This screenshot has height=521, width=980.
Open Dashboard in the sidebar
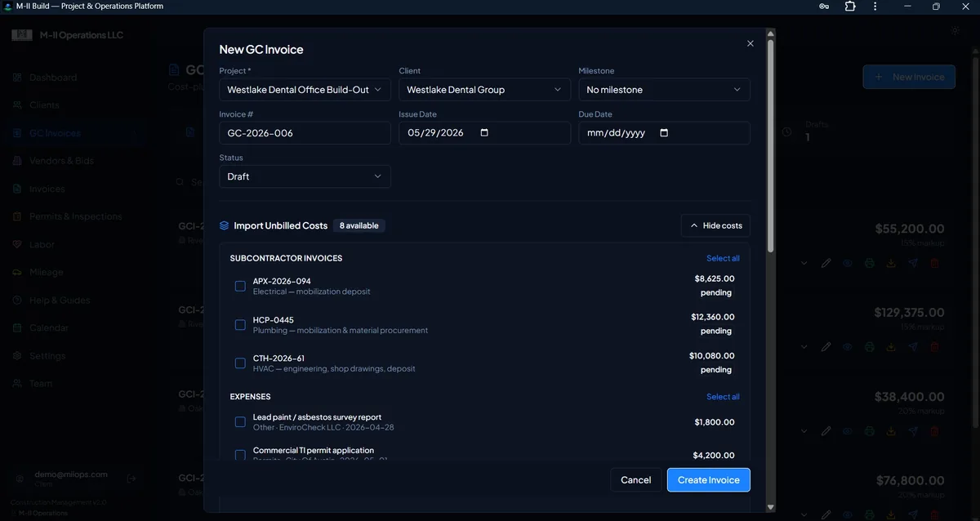point(53,78)
